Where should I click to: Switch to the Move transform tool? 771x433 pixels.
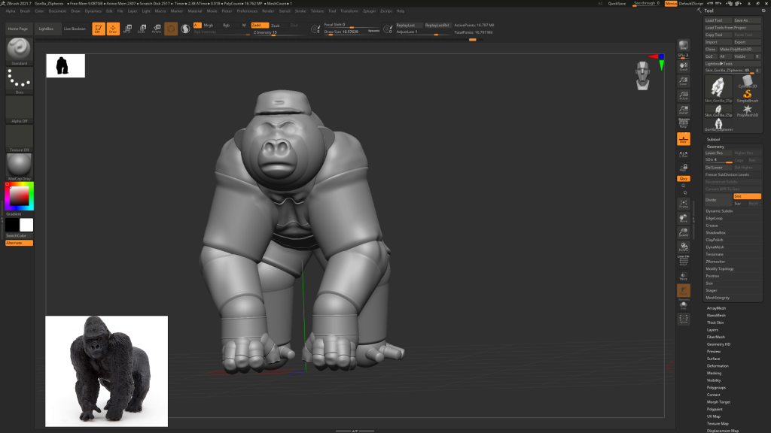(126, 29)
